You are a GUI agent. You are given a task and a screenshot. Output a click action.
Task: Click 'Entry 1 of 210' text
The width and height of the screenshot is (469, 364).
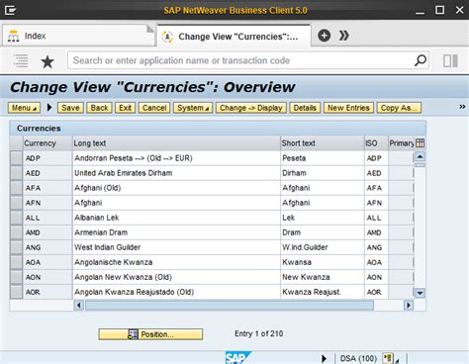point(258,333)
